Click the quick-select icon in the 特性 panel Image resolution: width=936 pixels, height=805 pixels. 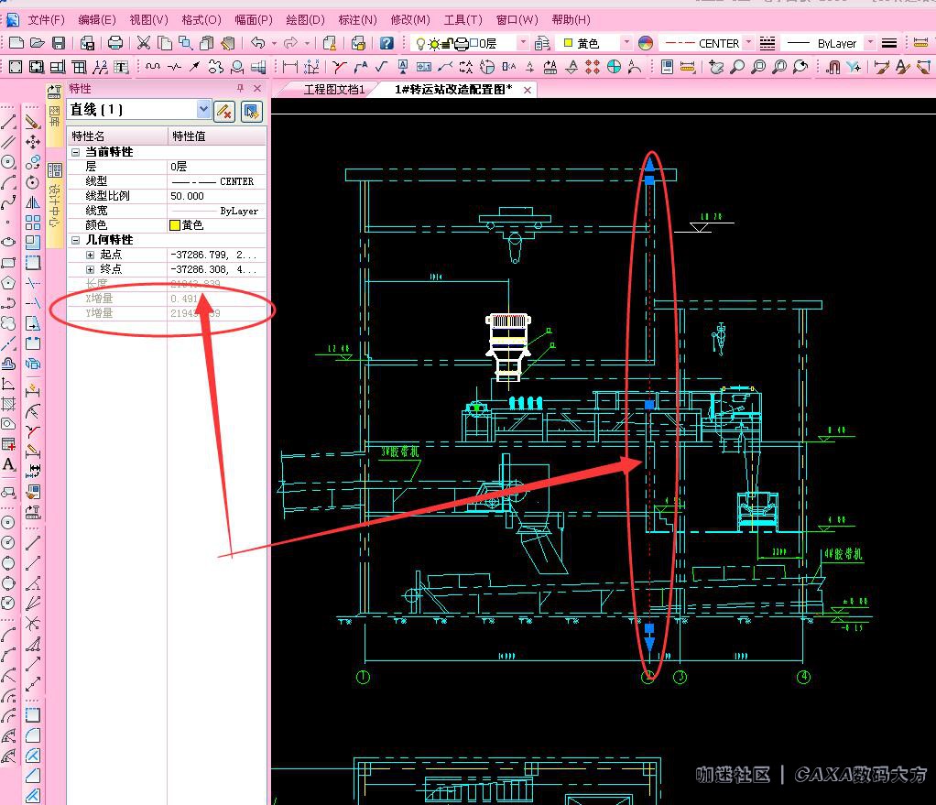point(251,111)
